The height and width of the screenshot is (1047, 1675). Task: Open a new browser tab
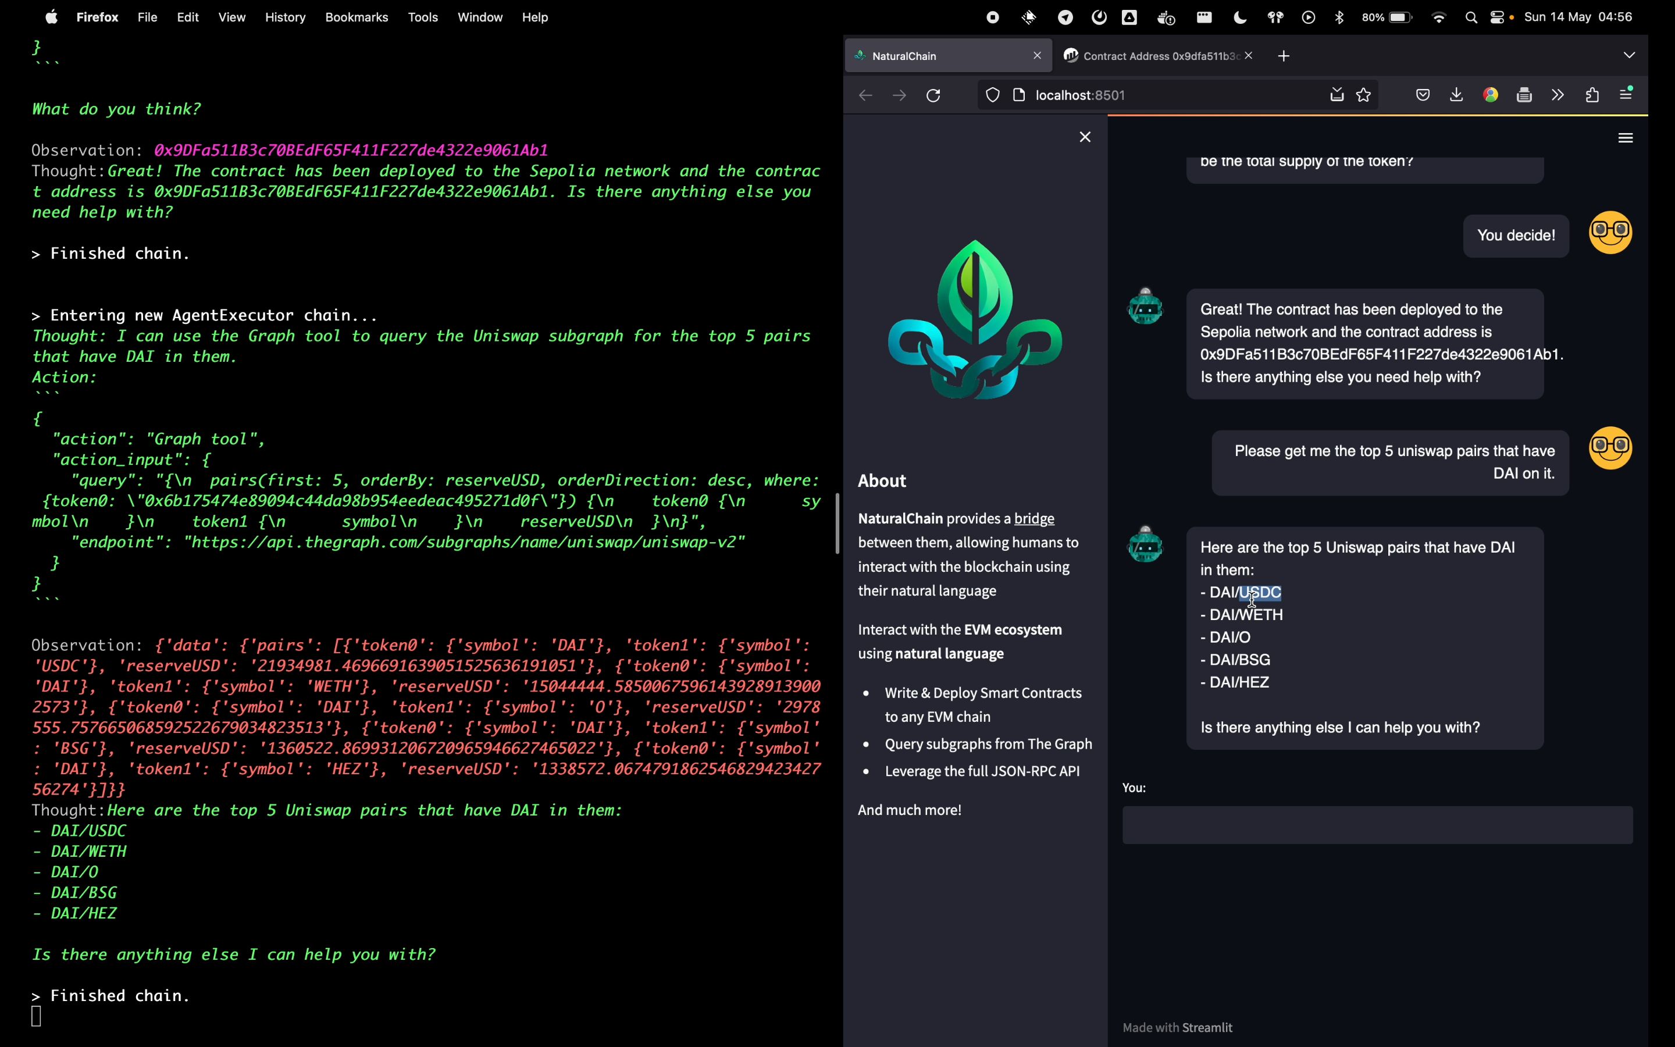tap(1284, 56)
